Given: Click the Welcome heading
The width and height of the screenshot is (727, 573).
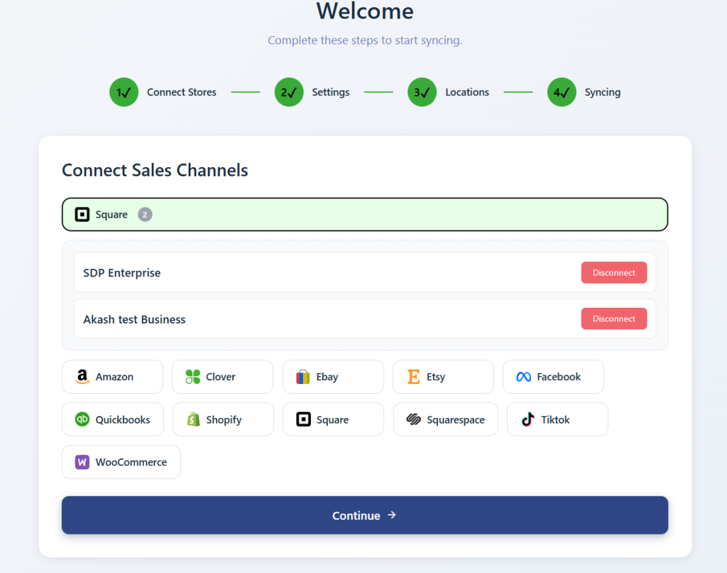Looking at the screenshot, I should point(365,11).
